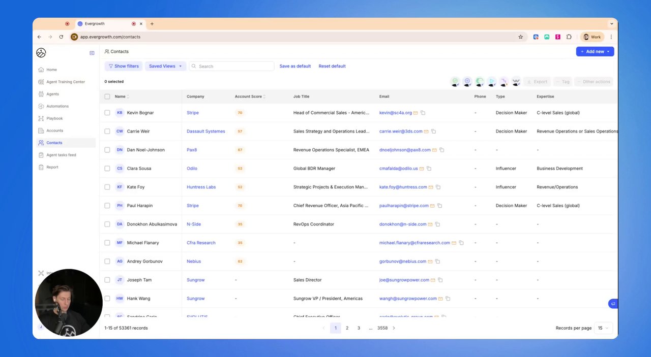Copy Paul Harapin's email address
The width and height of the screenshot is (651, 357).
coord(439,206)
